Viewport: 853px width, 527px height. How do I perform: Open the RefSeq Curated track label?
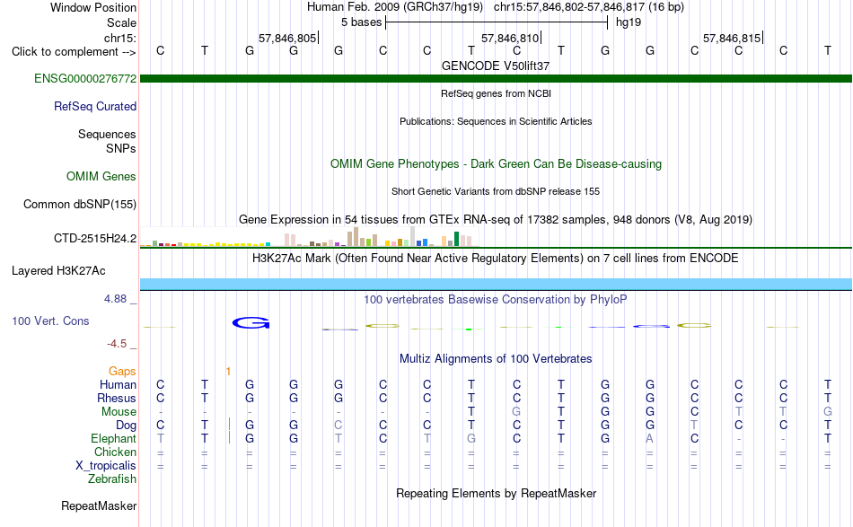[x=95, y=106]
